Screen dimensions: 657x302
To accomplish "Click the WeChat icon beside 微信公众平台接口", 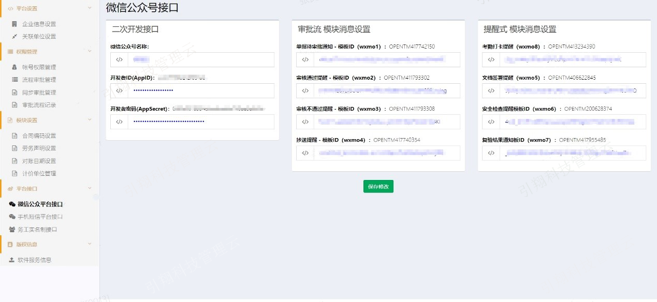I will pos(12,204).
